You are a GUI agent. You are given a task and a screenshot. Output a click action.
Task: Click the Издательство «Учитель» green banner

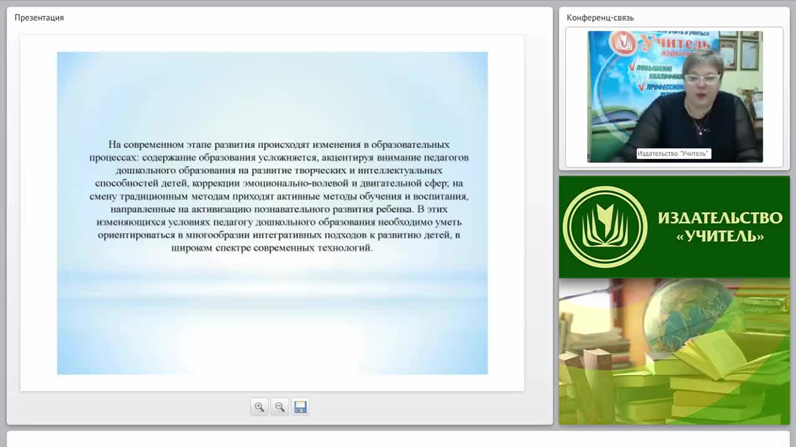coord(674,227)
